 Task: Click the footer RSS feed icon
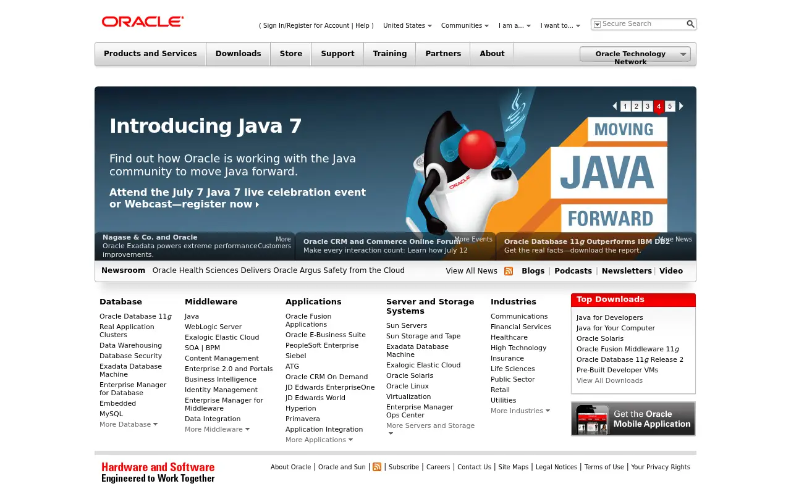pyautogui.click(x=377, y=467)
